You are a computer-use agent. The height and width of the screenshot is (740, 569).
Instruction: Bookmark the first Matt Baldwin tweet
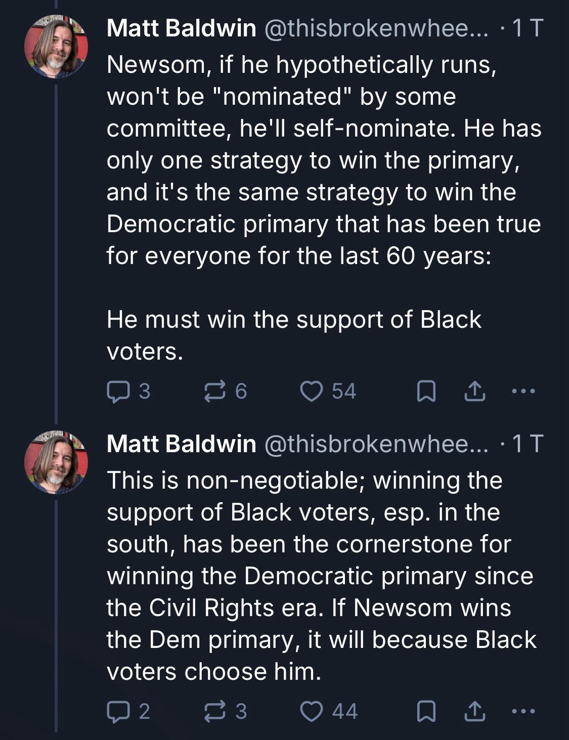(x=426, y=391)
